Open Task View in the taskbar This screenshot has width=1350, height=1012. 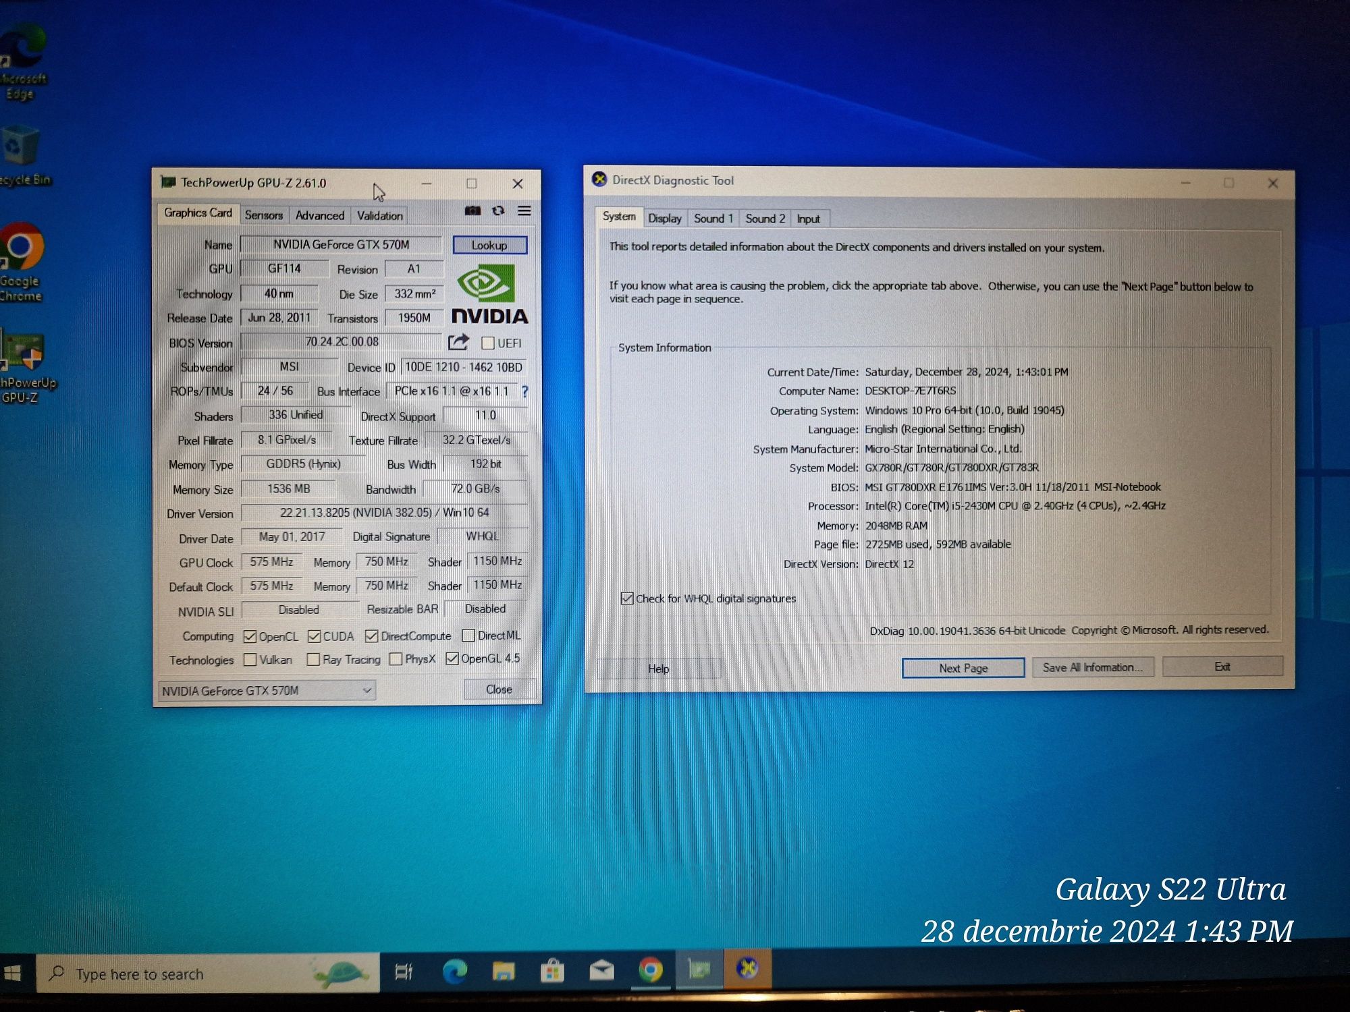[404, 972]
